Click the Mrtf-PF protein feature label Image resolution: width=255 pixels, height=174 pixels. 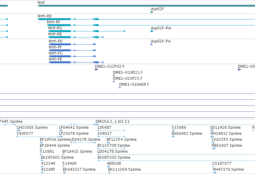coord(55,47)
